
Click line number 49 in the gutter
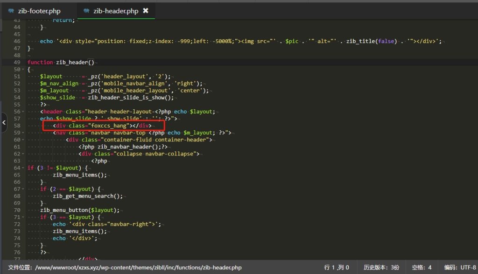17,62
